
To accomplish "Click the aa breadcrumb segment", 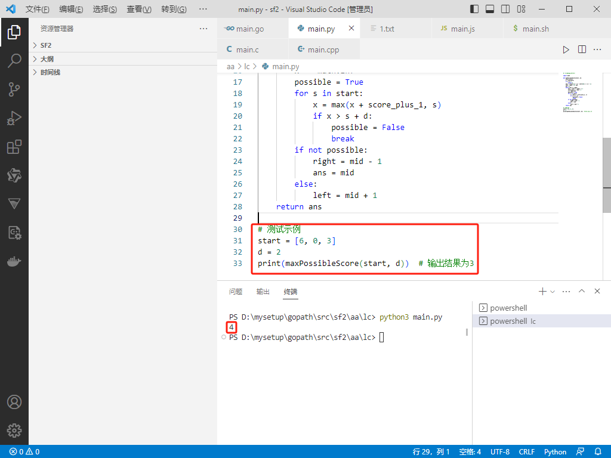I will tap(230, 67).
